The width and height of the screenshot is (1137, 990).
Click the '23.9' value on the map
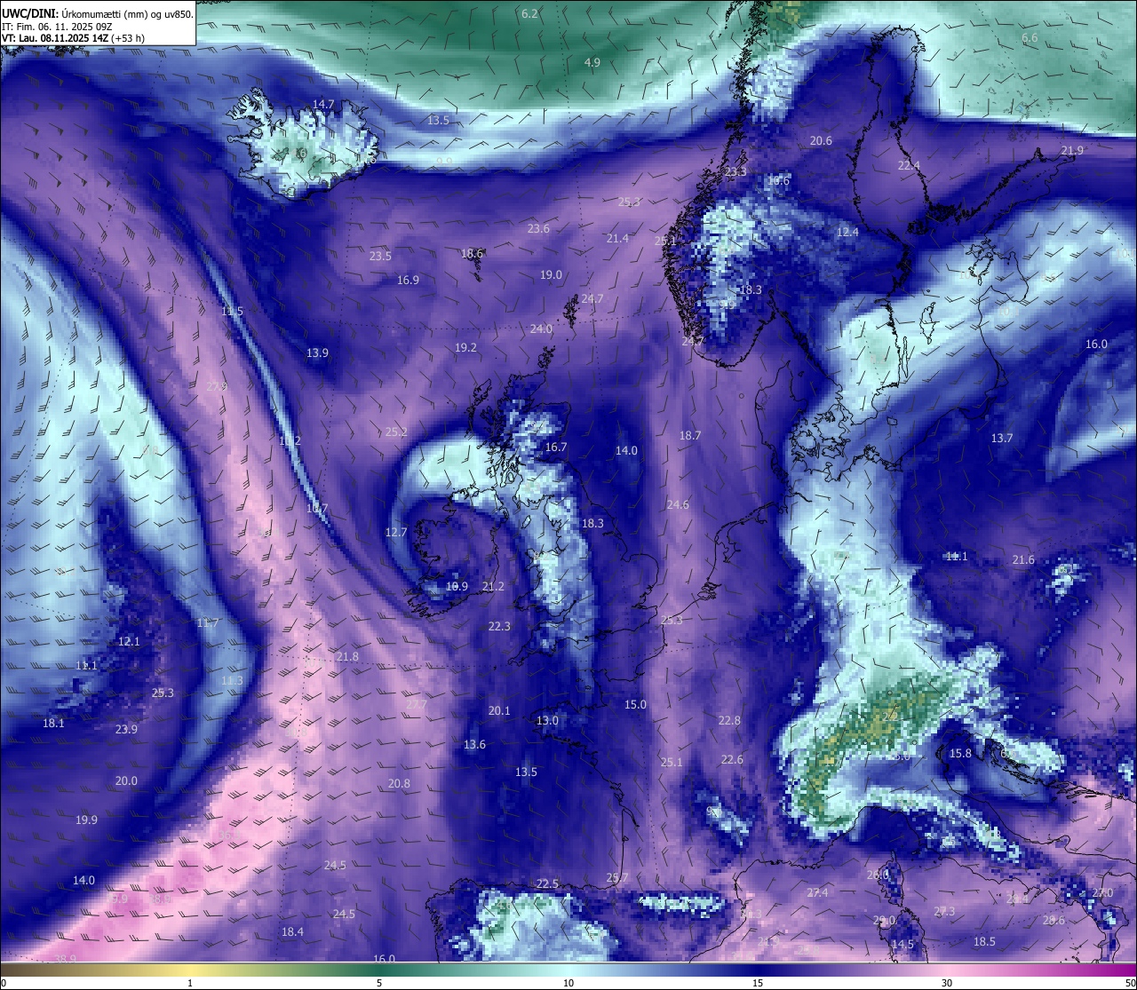[x=126, y=729]
